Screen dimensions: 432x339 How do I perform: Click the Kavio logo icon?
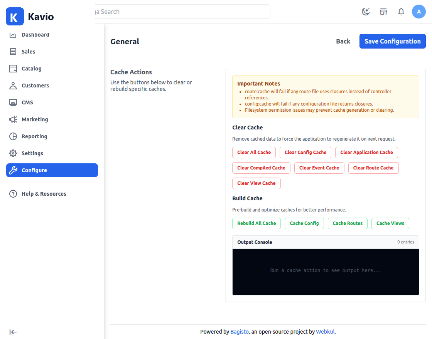point(15,17)
